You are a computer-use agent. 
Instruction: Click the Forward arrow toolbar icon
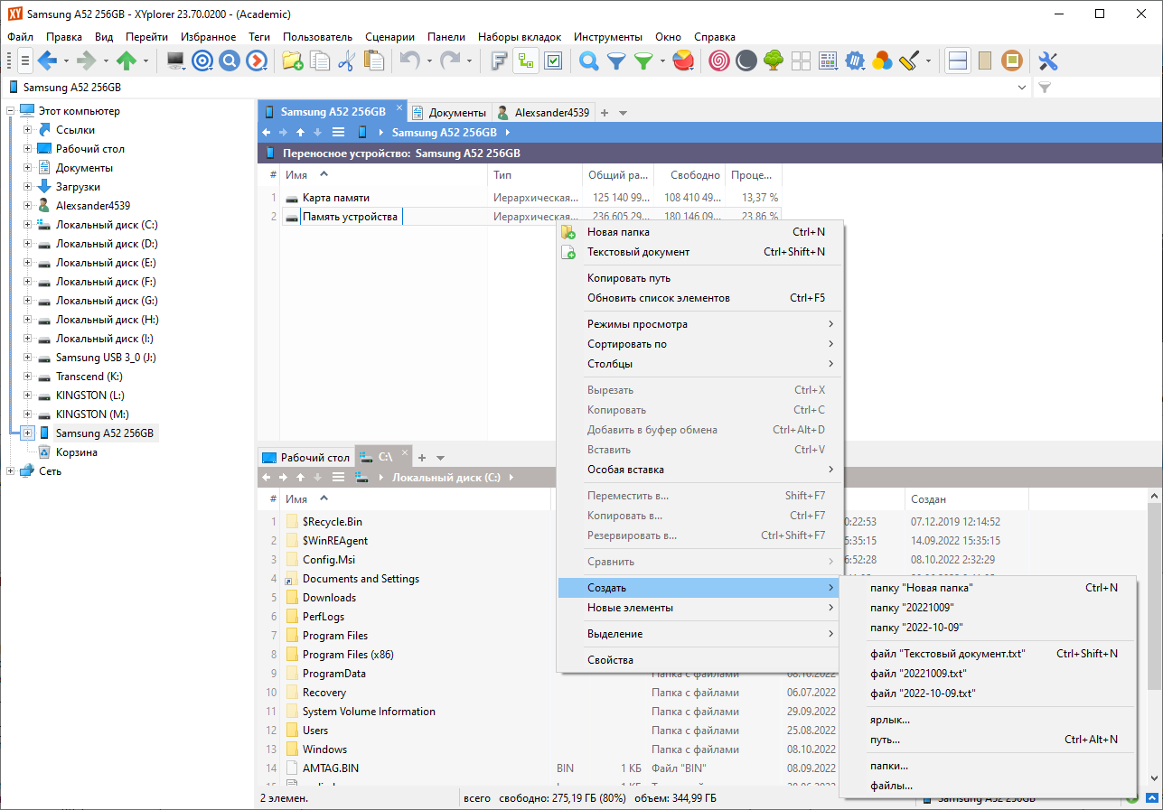point(87,61)
